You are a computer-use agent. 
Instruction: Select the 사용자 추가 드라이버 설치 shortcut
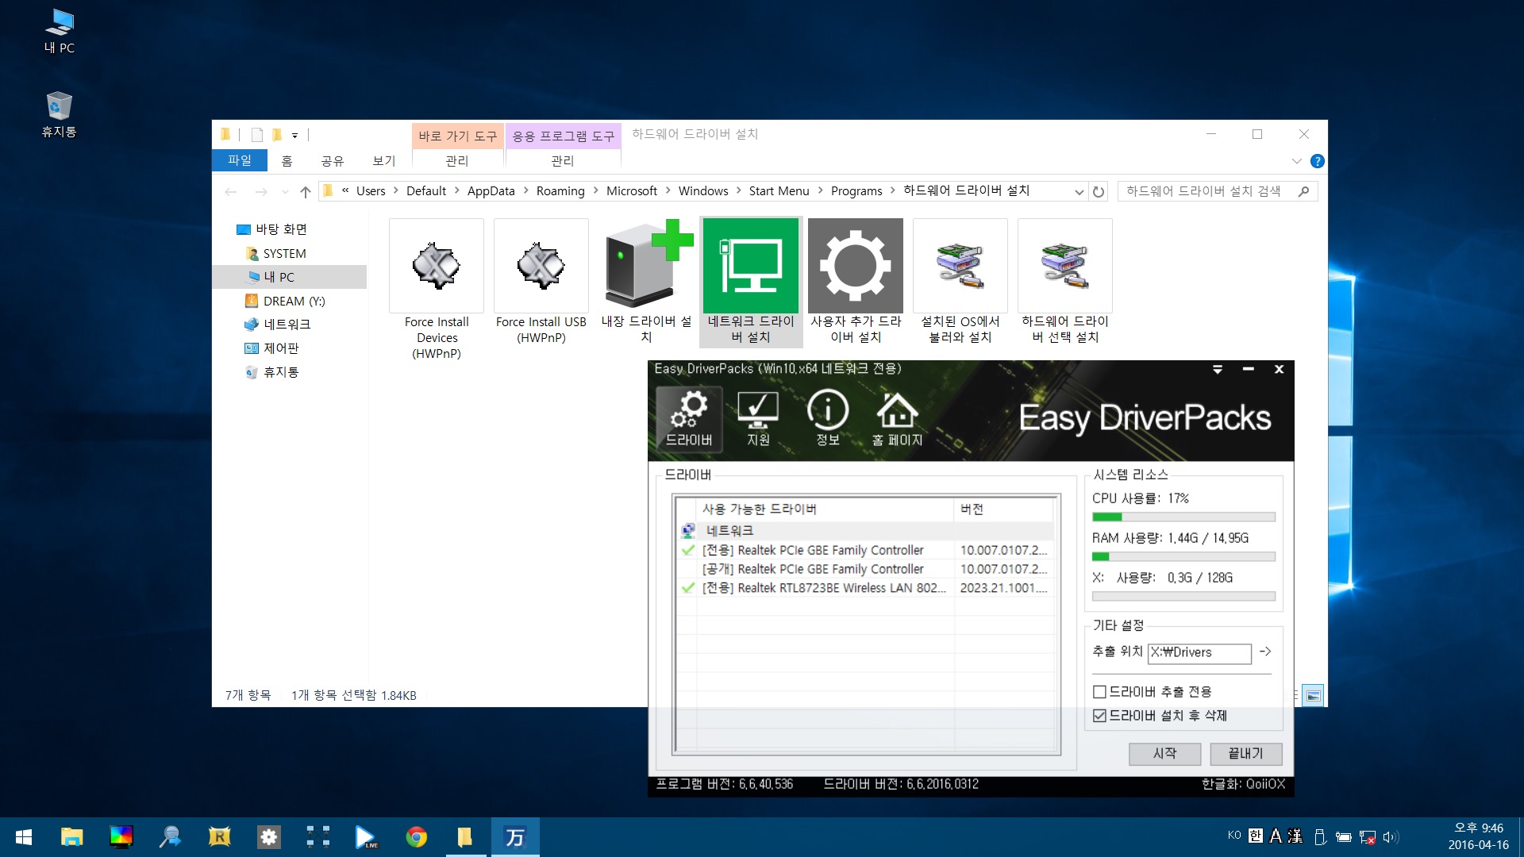pos(856,282)
